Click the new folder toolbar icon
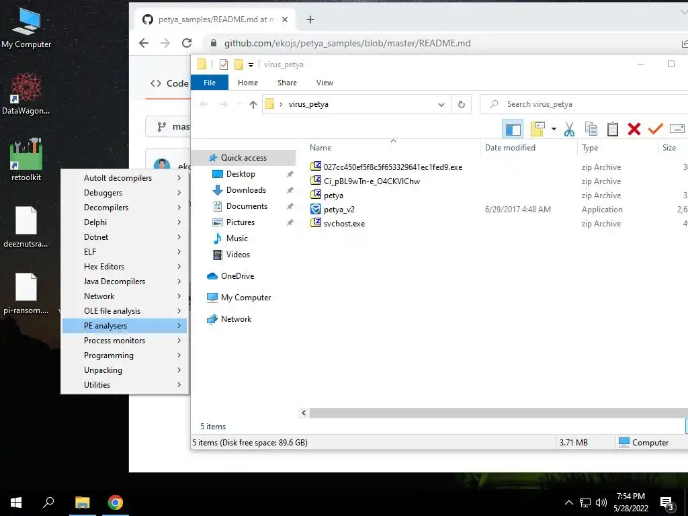 click(537, 129)
